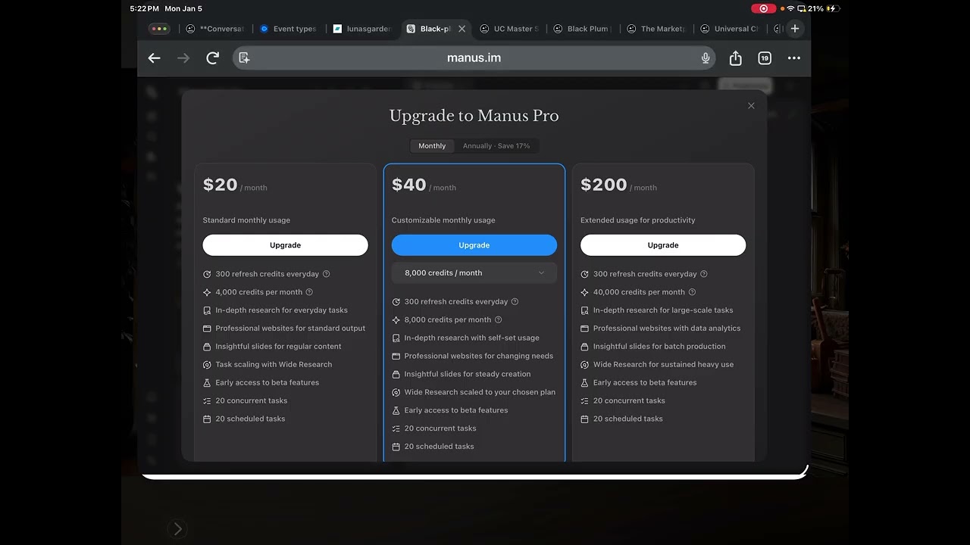Click the 5:22 PM clock in the status bar
The width and height of the screenshot is (970, 545).
pos(144,8)
